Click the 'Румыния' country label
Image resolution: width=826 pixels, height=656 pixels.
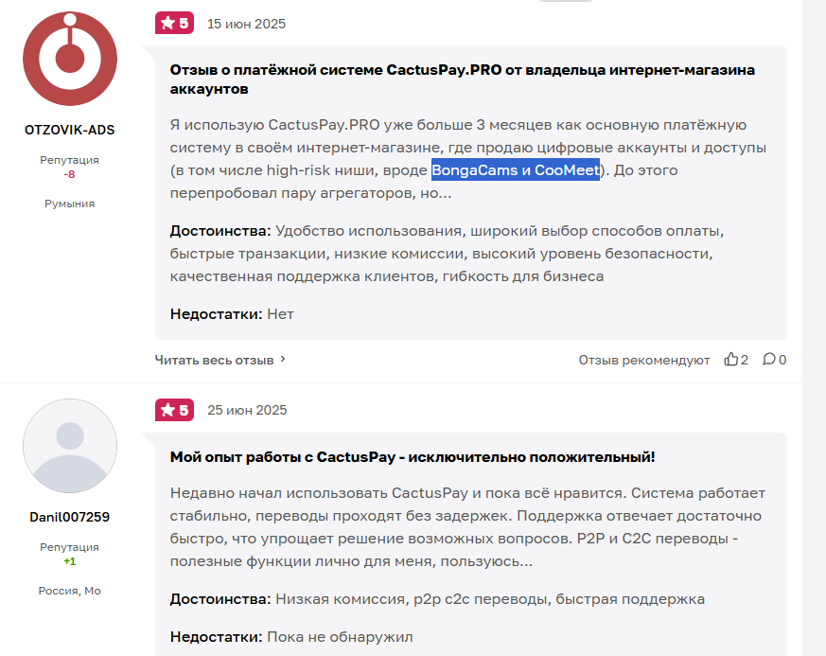pos(69,204)
